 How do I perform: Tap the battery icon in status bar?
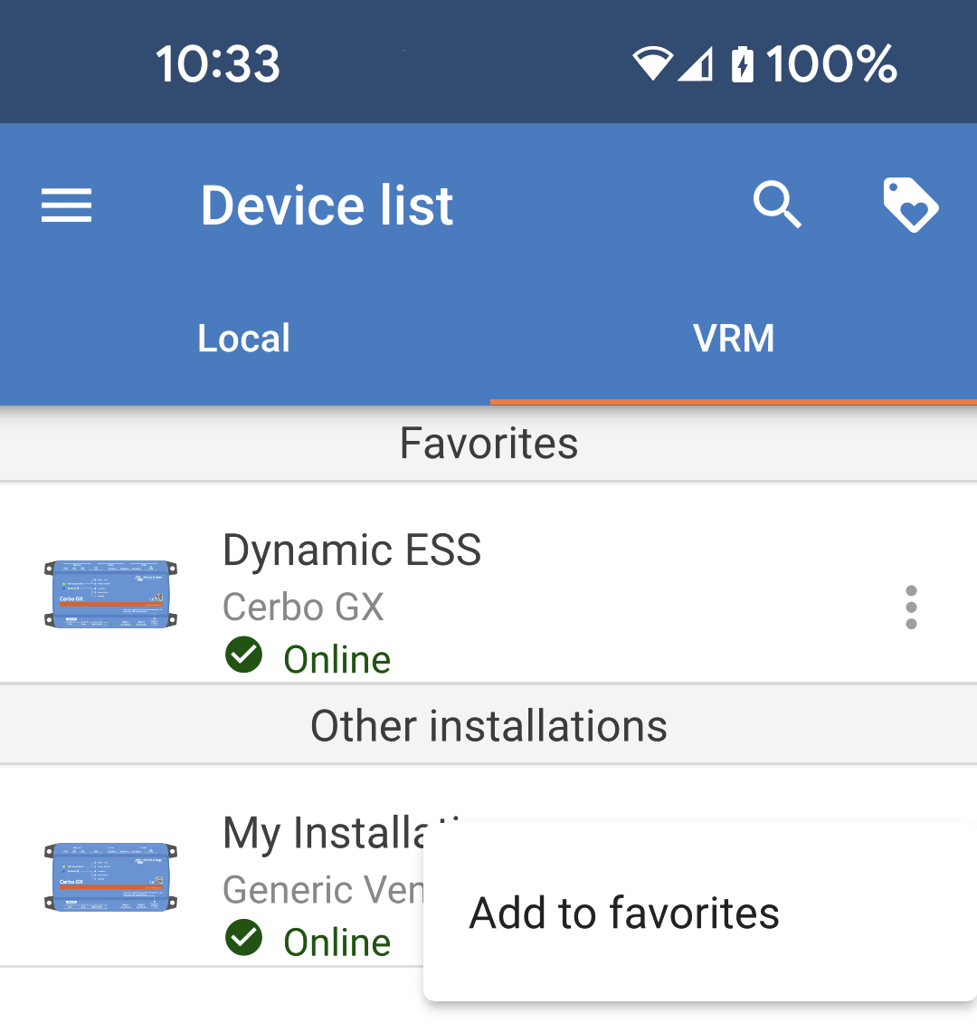pos(742,65)
